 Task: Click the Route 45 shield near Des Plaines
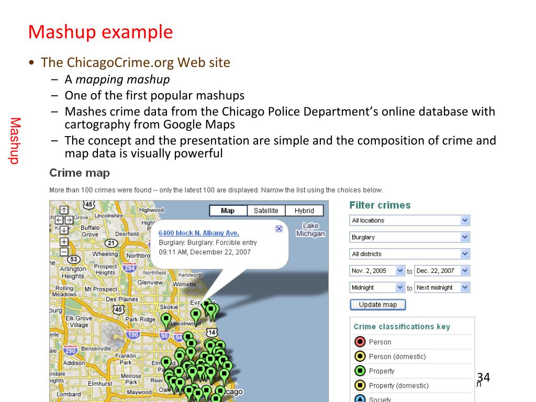[118, 310]
